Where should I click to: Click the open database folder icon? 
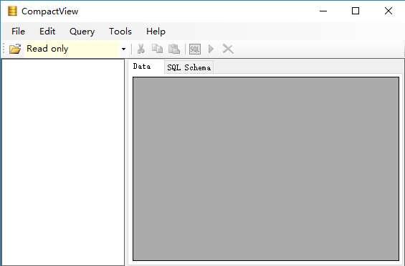(15, 49)
